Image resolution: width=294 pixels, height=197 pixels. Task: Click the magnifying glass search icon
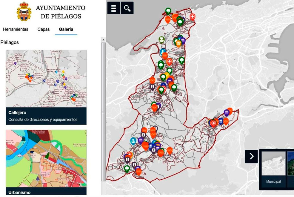tap(127, 8)
